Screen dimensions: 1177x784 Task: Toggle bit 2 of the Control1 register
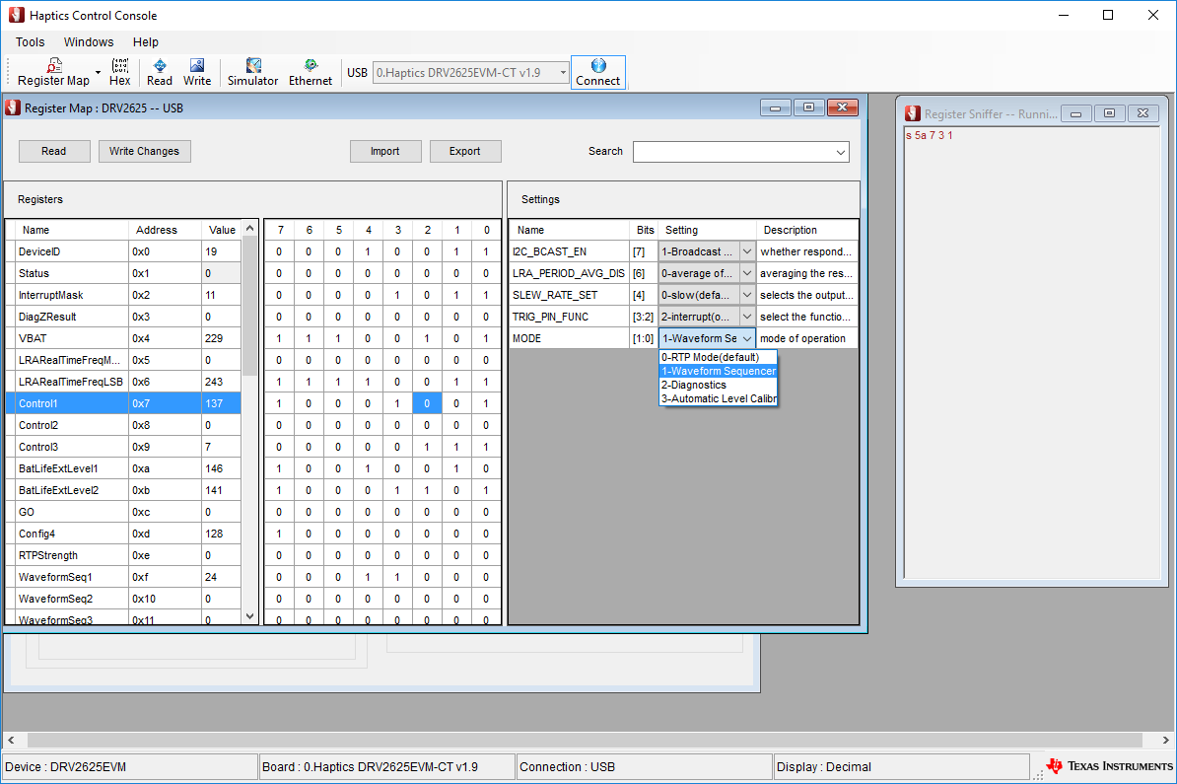[x=427, y=403]
